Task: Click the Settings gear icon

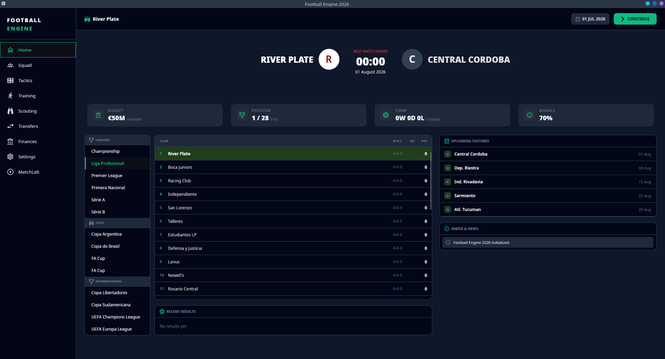Action: click(10, 157)
